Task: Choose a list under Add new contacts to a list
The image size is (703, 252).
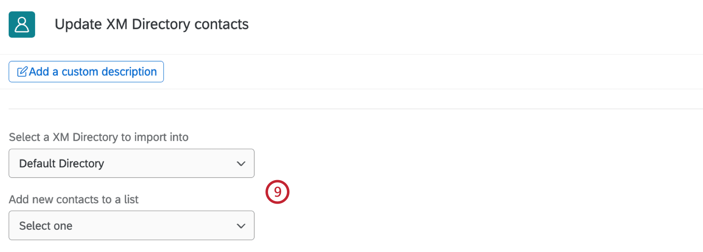Action: (131, 226)
